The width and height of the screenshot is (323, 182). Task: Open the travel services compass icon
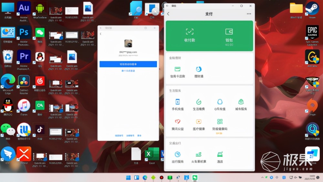pyautogui.click(x=177, y=155)
